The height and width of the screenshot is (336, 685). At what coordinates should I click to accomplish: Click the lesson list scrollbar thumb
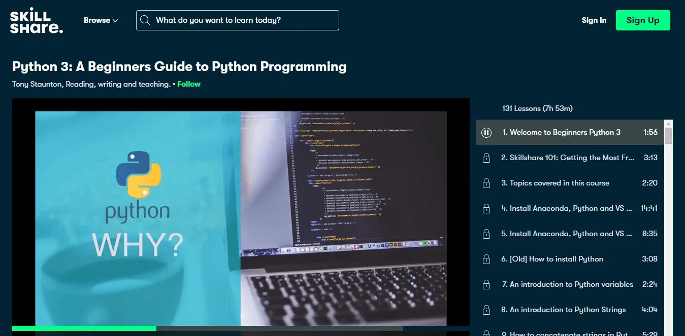click(x=668, y=136)
